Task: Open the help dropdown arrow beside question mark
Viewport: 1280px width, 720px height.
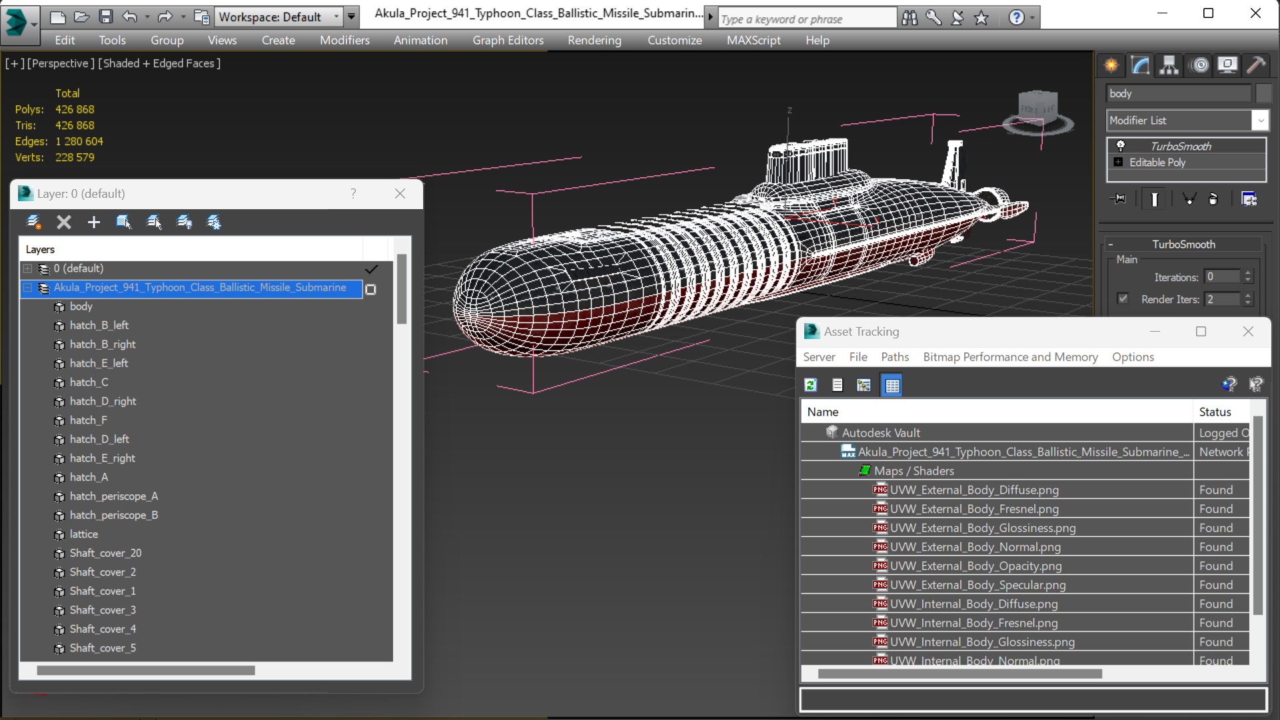Action: (1032, 18)
